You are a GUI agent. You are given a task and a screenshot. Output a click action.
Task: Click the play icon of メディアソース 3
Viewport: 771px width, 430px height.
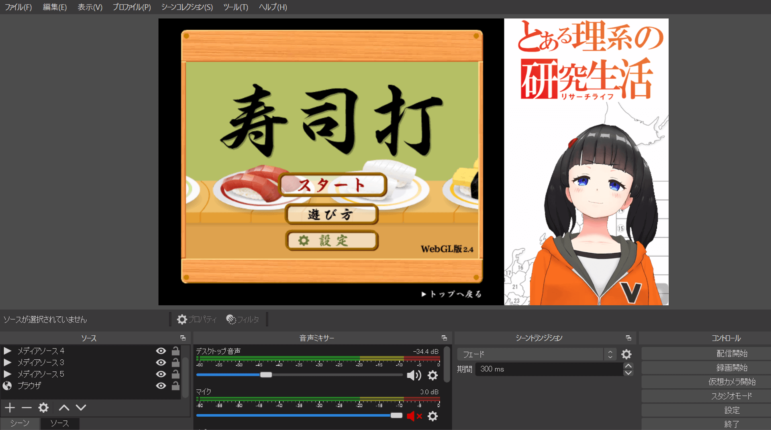[7, 363]
